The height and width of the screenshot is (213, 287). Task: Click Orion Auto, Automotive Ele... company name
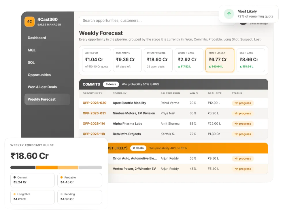pyautogui.click(x=135, y=158)
